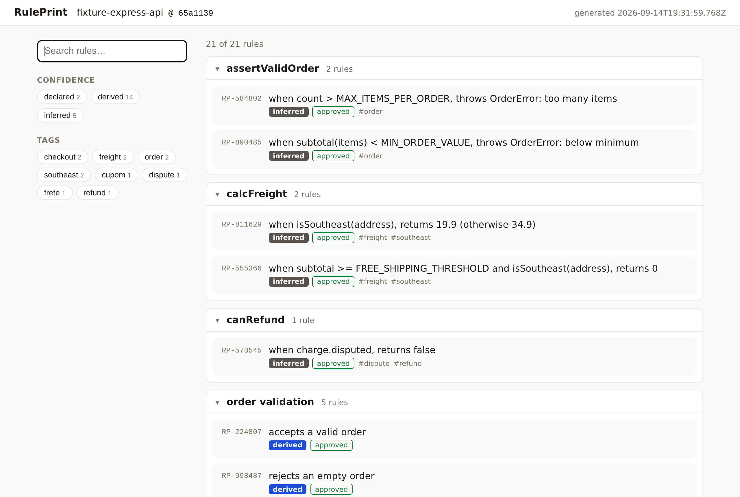Screen dimensions: 740x497
Task: Collapse the order validation group
Action: pos(217,402)
